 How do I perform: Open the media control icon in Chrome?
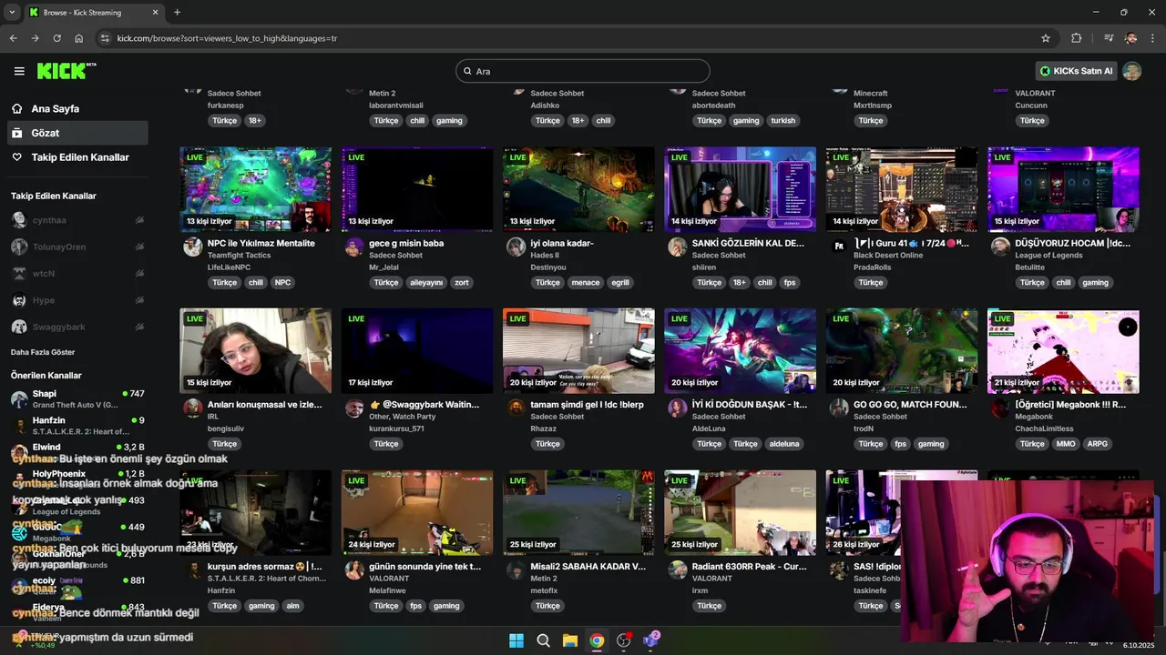1109,38
